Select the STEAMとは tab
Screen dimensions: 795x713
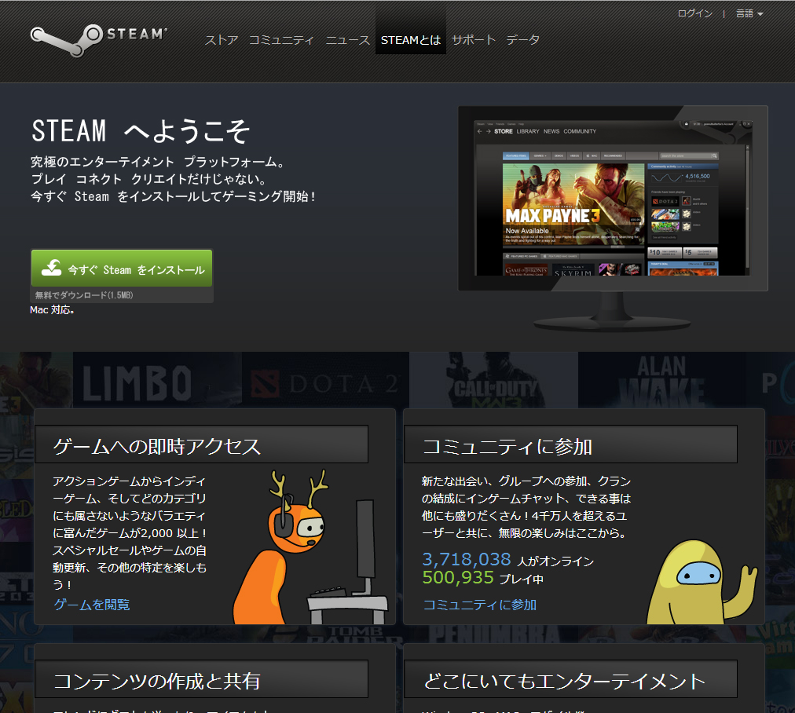(411, 40)
